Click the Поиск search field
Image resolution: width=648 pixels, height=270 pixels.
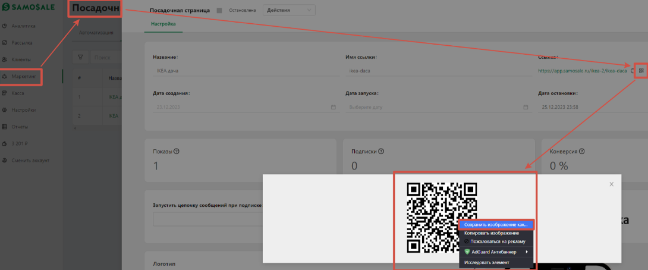(x=106, y=58)
